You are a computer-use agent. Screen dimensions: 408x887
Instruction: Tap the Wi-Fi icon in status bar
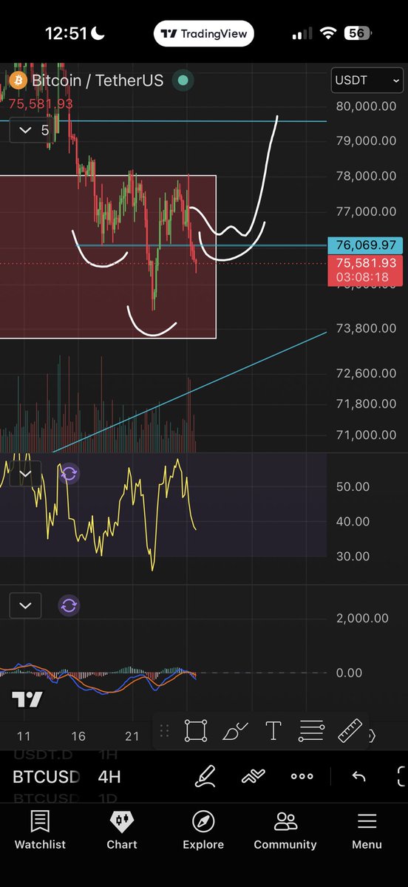point(327,33)
